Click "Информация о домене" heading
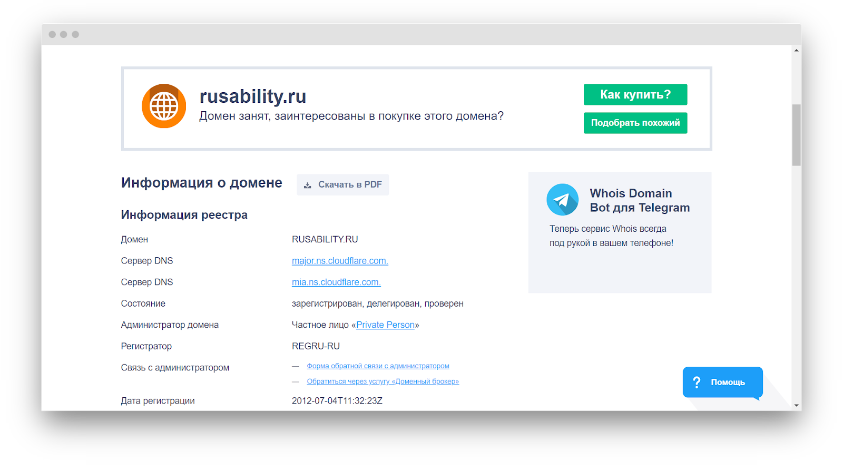The width and height of the screenshot is (843, 470). 202,183
